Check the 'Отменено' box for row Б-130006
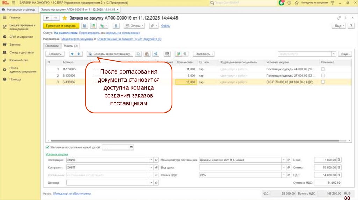The width and height of the screenshot is (358, 200). [x=323, y=82]
